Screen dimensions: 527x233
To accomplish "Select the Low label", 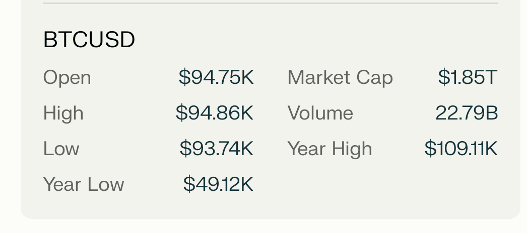I will [x=61, y=148].
